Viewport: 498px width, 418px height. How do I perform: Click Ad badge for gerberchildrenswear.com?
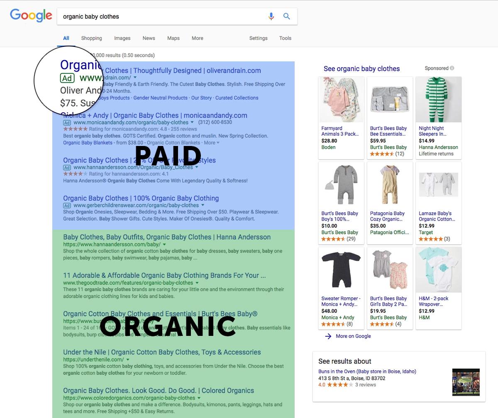click(67, 205)
